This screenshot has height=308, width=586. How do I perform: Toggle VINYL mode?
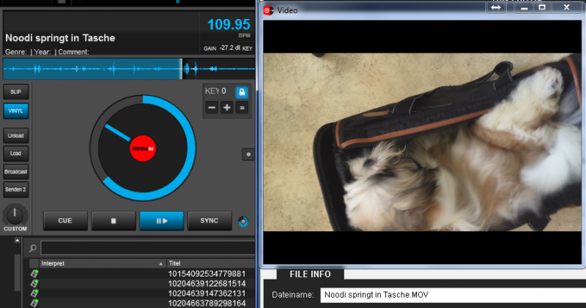coord(15,111)
